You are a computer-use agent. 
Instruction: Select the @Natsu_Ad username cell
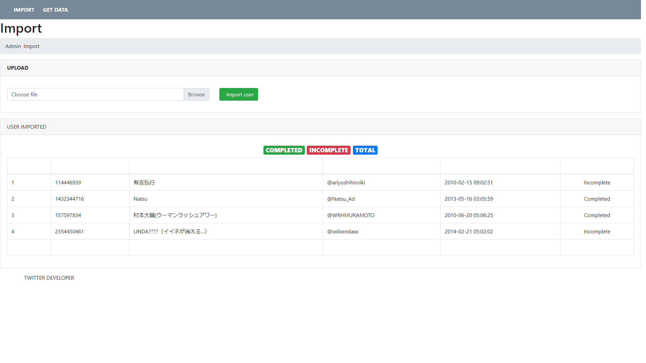tap(341, 199)
